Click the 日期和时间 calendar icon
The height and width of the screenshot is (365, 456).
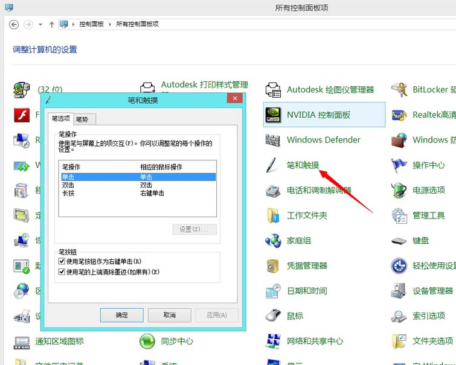(x=273, y=291)
